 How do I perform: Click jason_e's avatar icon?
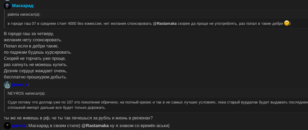point(7,85)
